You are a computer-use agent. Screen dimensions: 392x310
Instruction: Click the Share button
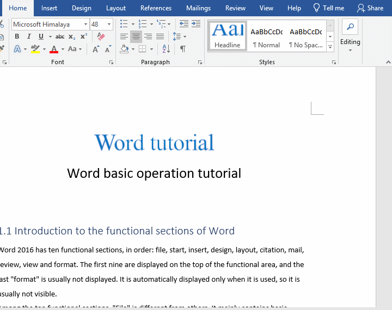click(370, 8)
